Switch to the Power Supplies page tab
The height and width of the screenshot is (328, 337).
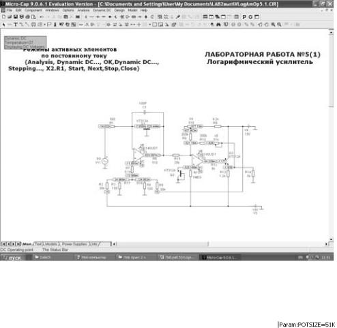coord(75,244)
